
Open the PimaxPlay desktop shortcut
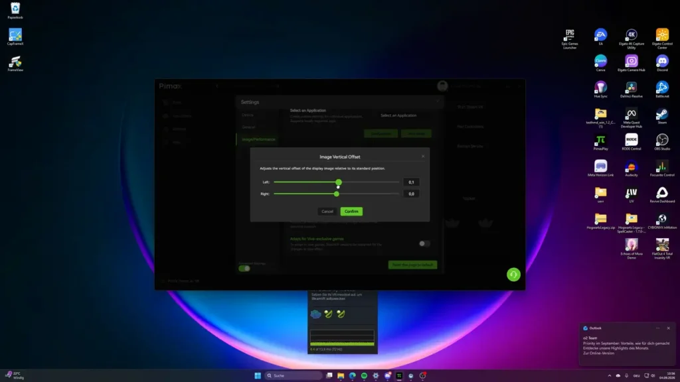(600, 142)
